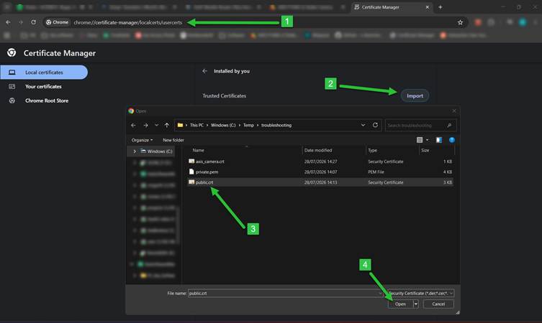
Task: Open the Organize menu
Action: tap(142, 140)
